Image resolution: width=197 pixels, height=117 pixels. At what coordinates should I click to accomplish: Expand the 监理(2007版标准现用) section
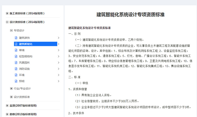[x=7, y=106]
